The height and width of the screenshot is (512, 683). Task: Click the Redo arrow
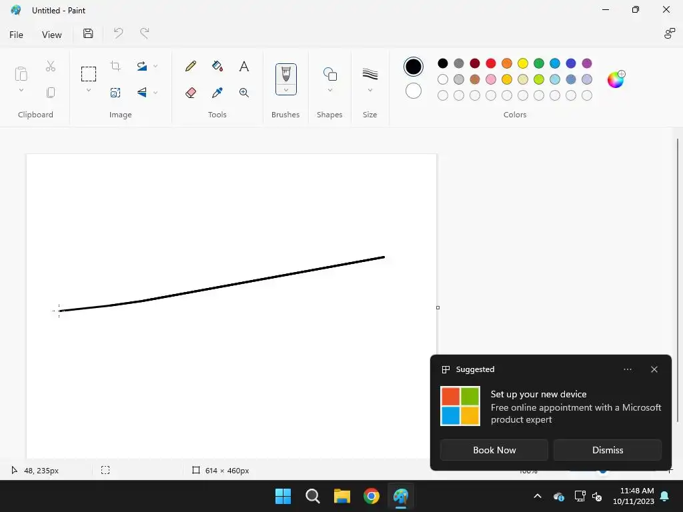(145, 33)
